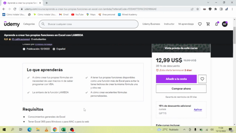The width and height of the screenshot is (236, 133).
Task: Show hidden system tray icons chevron
Action: pos(184,130)
